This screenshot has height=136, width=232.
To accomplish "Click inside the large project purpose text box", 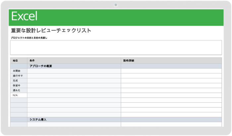I will [x=116, y=48].
